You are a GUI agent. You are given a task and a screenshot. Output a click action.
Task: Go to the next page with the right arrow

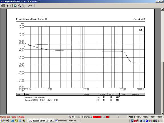click(11, 5)
